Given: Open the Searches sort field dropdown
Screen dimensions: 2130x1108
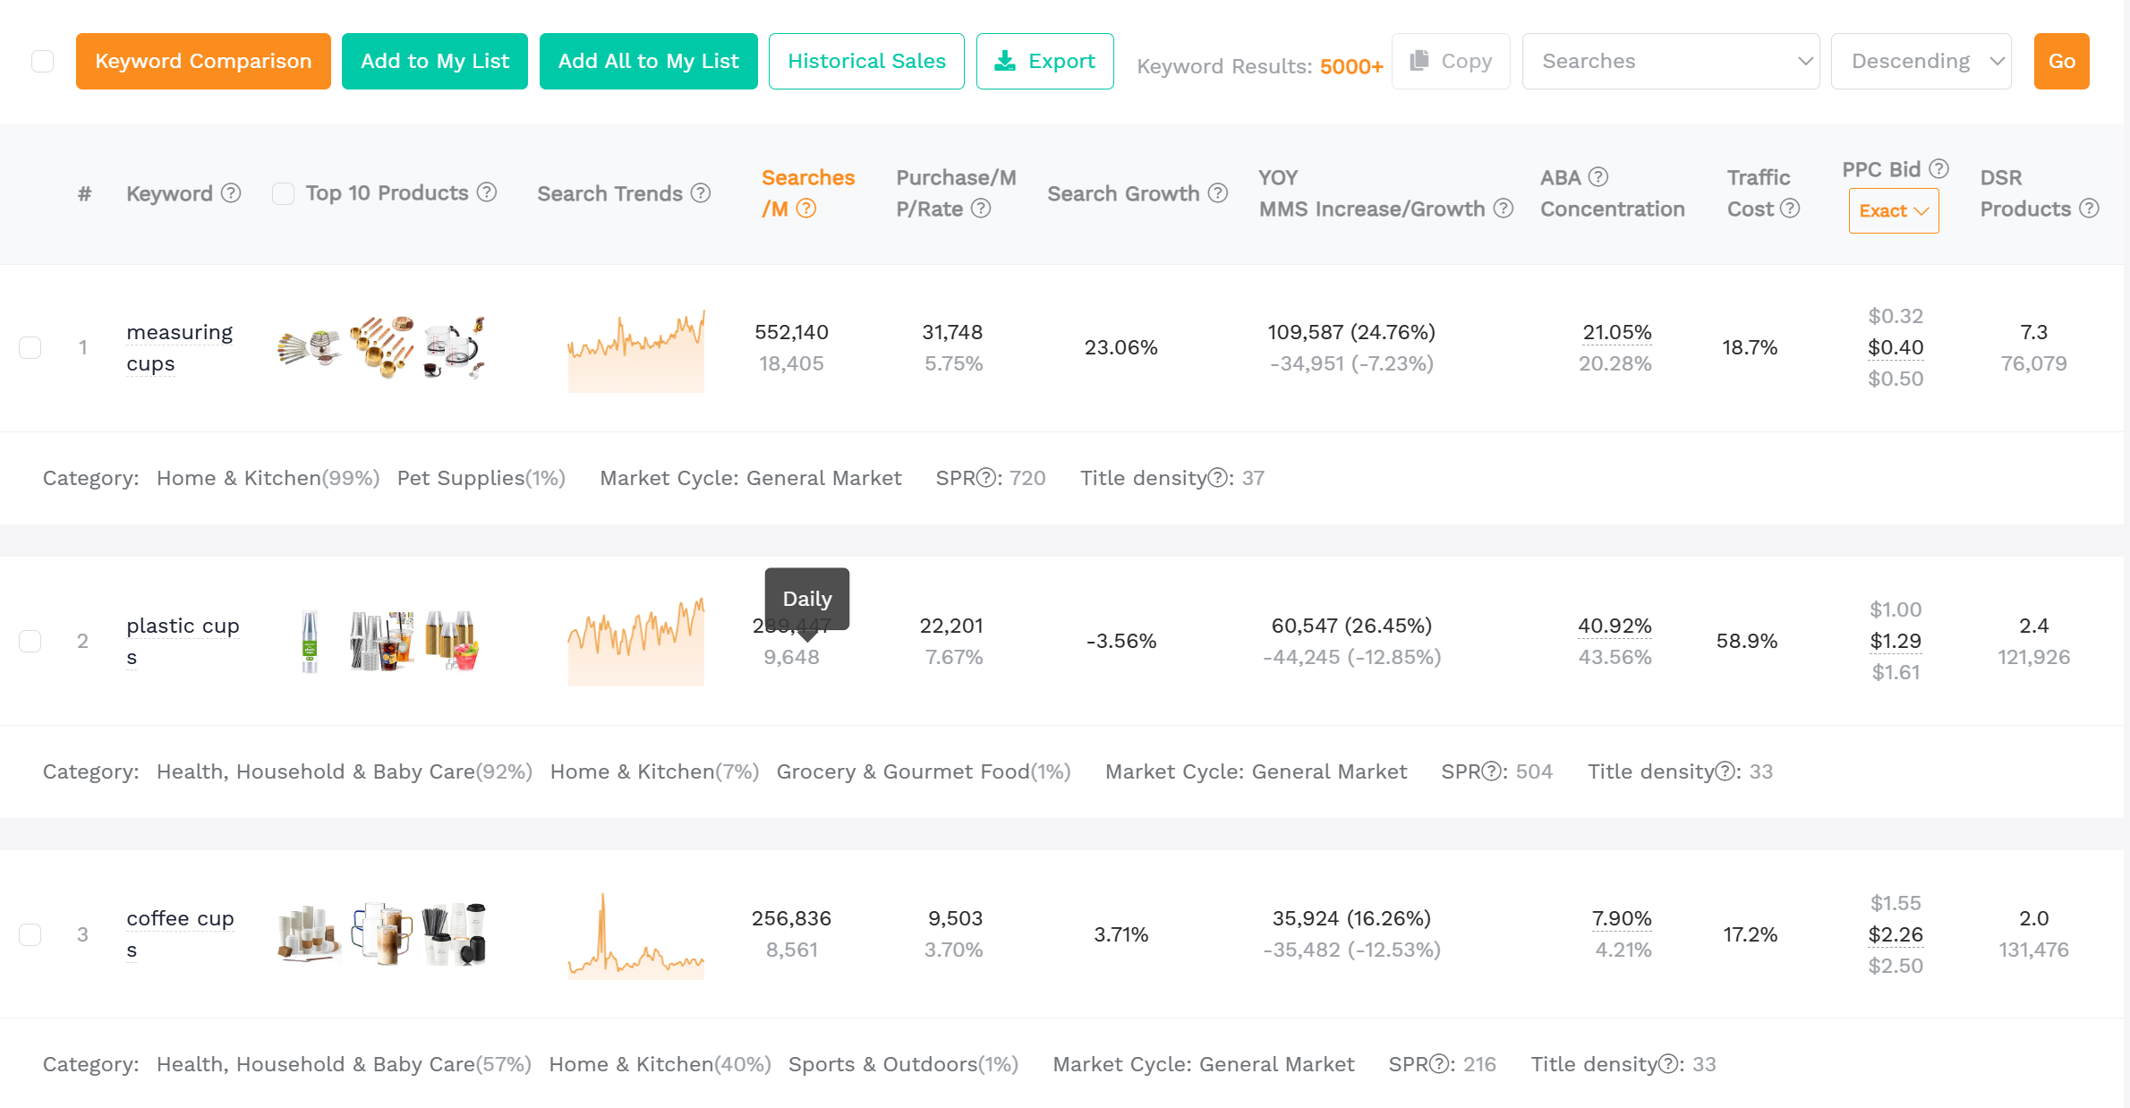Looking at the screenshot, I should click(1671, 61).
